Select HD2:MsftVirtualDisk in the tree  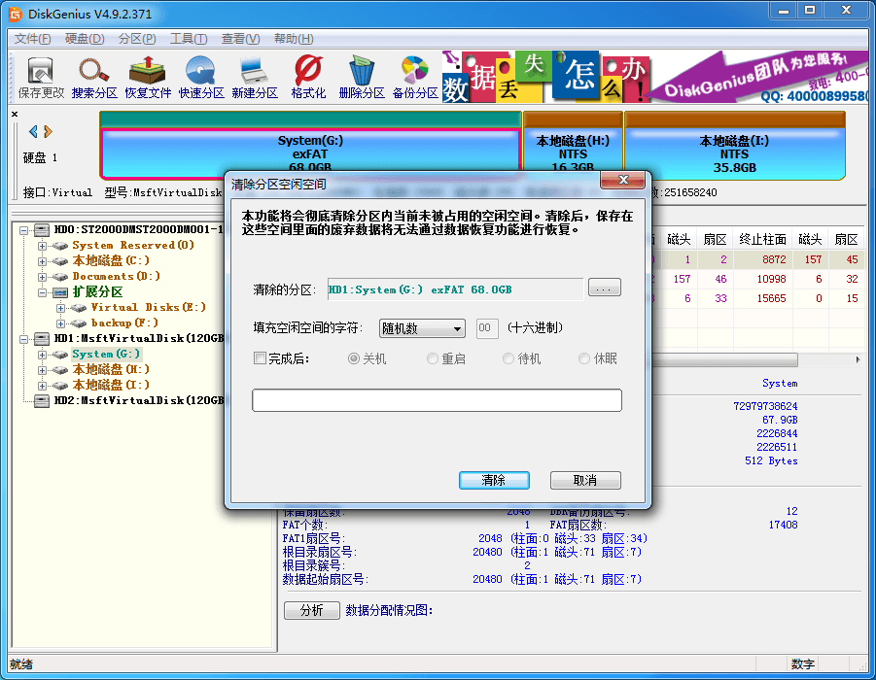coord(139,400)
